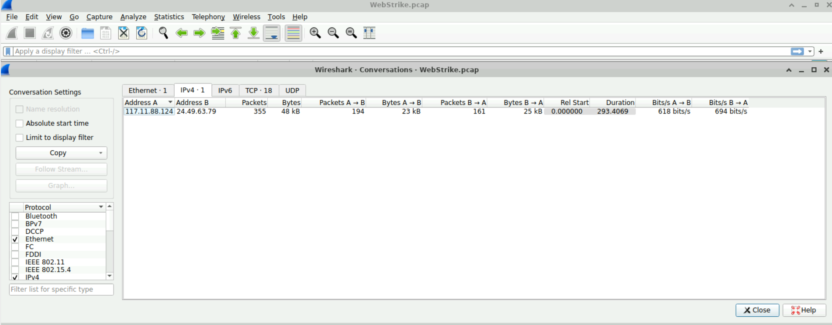
Task: Reset text zoom to normal size
Action: (351, 33)
